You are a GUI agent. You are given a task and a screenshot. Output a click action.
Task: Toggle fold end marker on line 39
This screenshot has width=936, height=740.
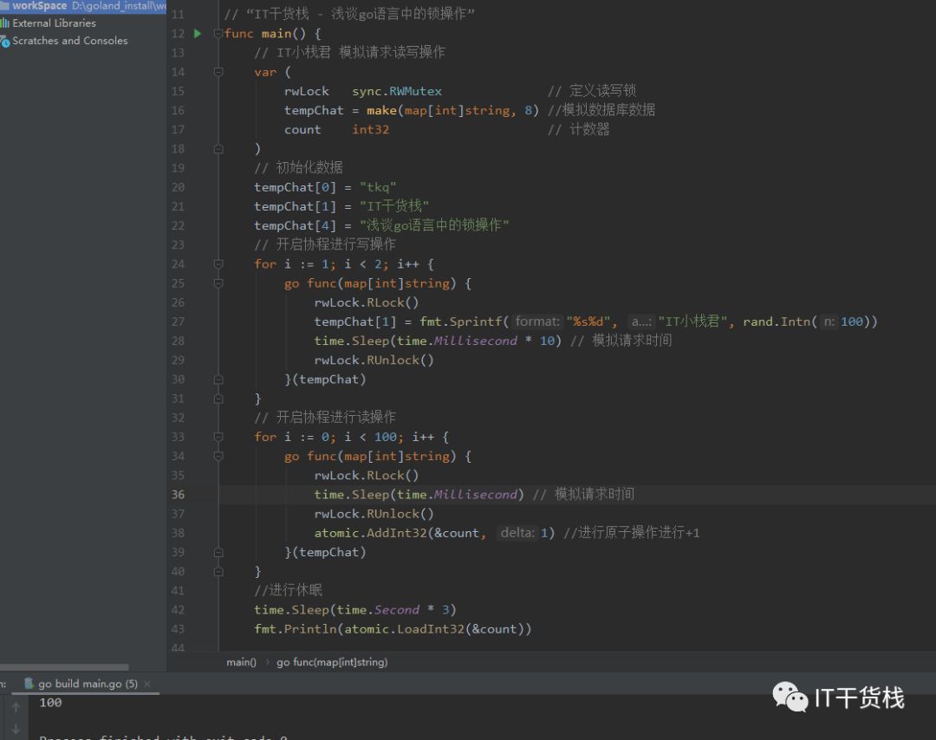pyautogui.click(x=218, y=552)
